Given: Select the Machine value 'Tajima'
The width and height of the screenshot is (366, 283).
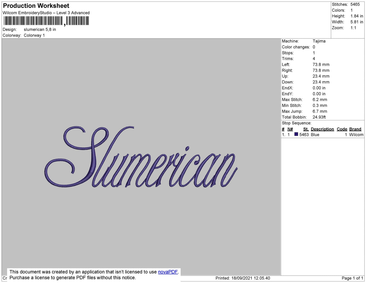Looking at the screenshot, I should 319,41.
